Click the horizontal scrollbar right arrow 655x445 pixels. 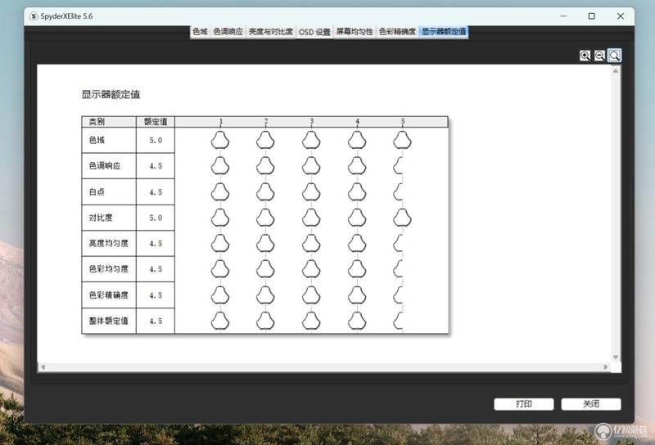[606, 367]
